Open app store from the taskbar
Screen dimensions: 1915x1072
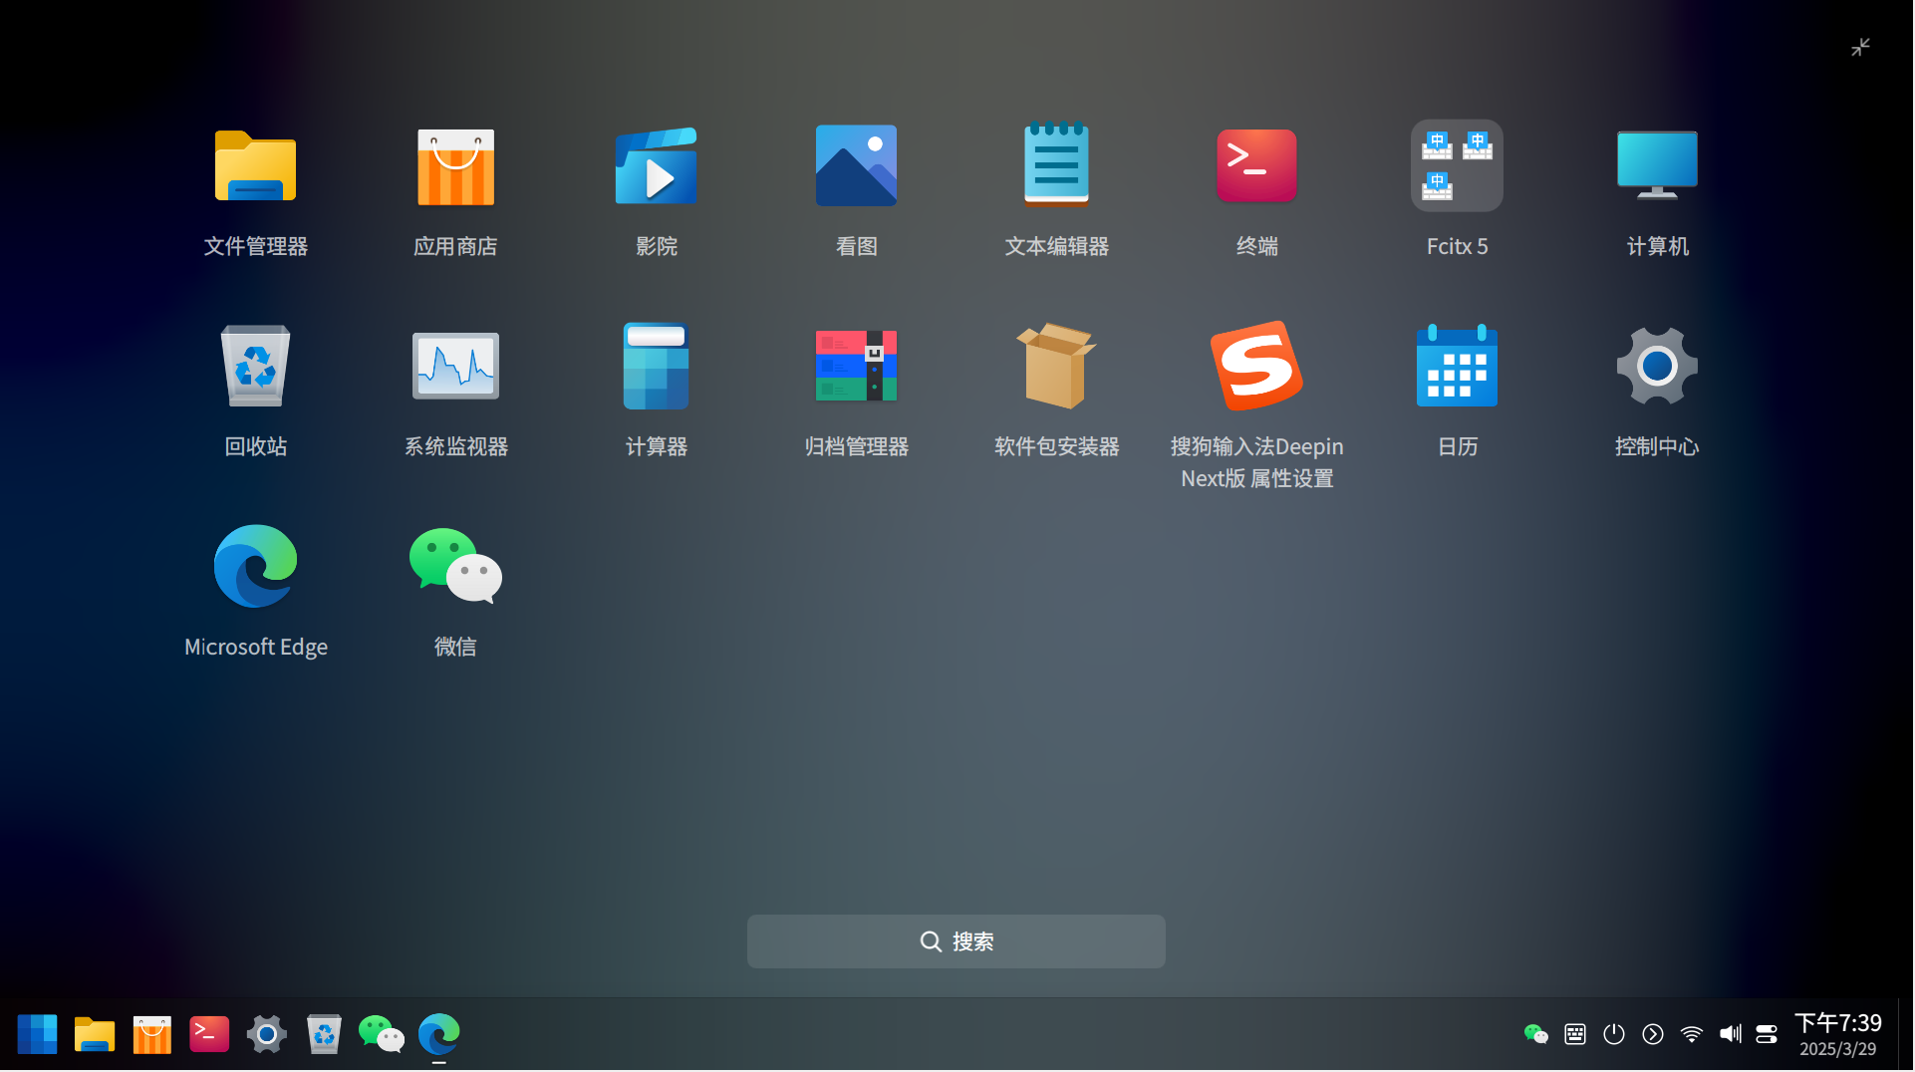point(152,1035)
